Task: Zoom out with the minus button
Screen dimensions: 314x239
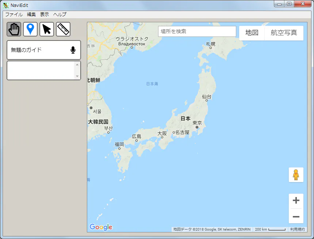Action: [x=296, y=216]
